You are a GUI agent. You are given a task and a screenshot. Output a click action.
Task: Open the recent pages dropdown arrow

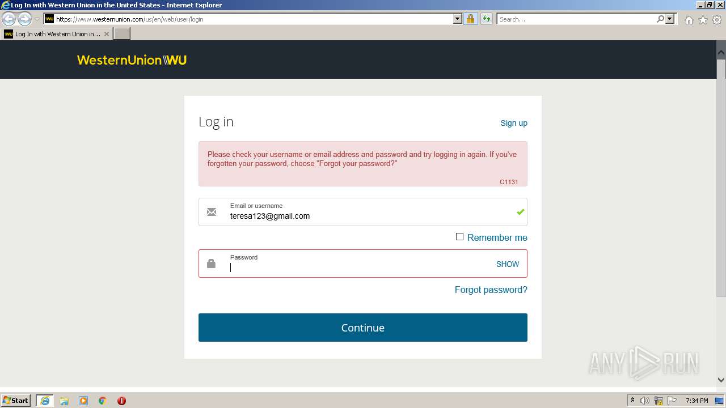37,19
